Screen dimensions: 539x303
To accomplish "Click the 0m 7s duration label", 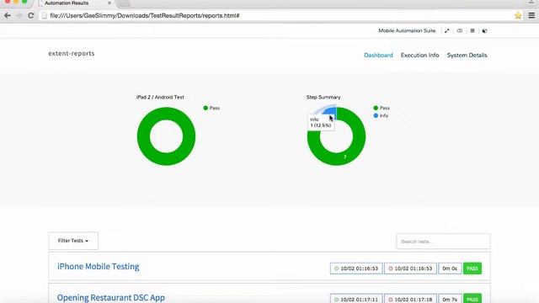I will click(x=450, y=299).
